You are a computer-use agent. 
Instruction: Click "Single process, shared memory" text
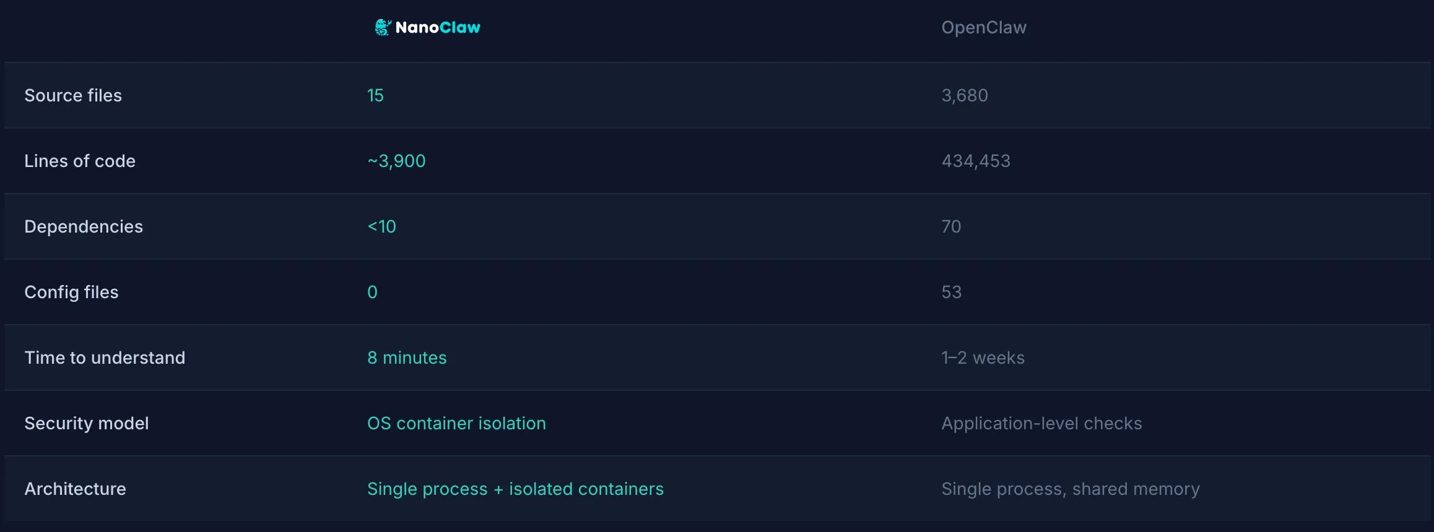1070,489
